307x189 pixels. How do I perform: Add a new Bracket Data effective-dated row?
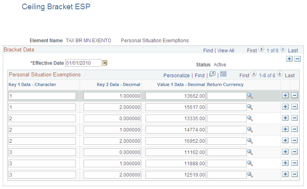[289, 59]
